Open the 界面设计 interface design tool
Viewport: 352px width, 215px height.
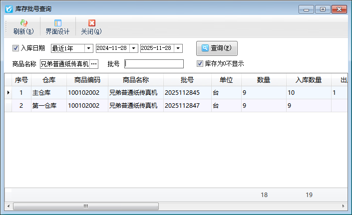click(x=57, y=23)
